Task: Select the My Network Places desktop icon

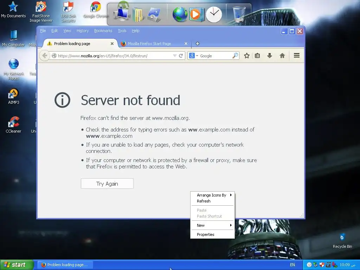Action: [x=14, y=69]
